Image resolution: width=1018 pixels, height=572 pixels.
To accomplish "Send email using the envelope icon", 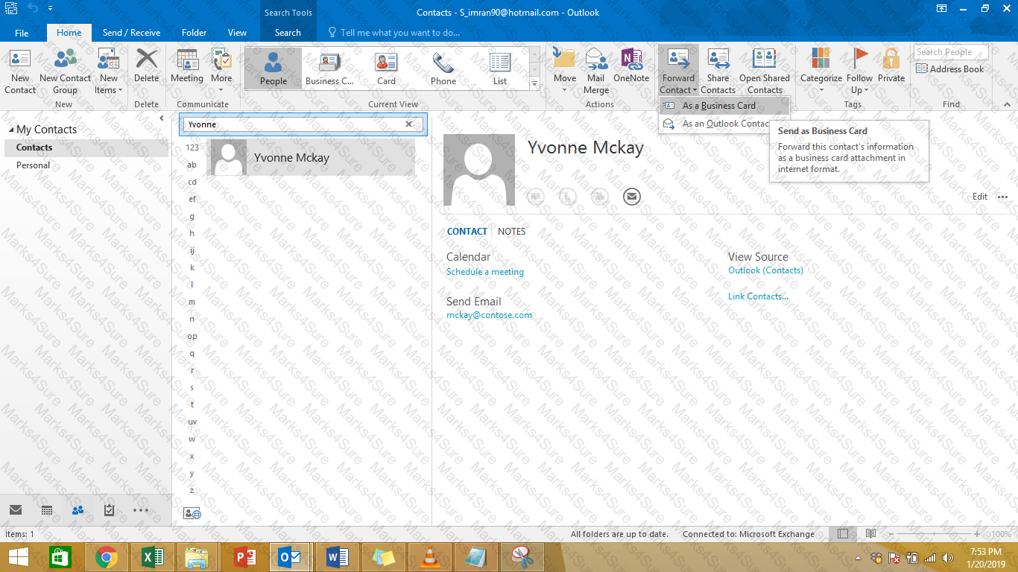I will (632, 197).
